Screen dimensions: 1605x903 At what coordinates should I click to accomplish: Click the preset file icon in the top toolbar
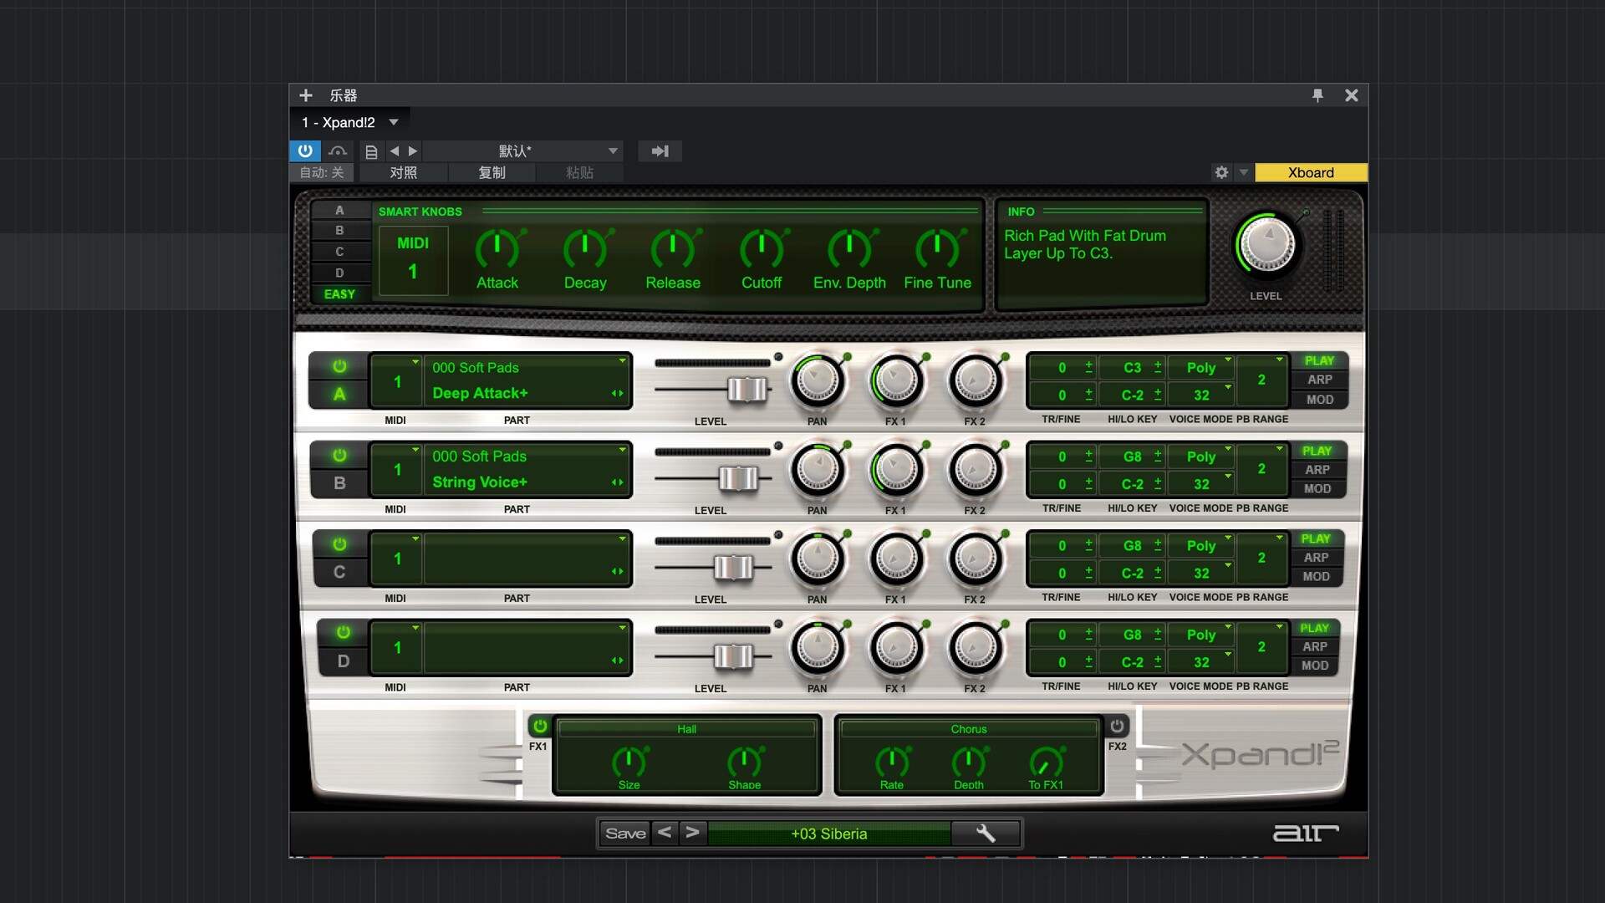tap(371, 151)
